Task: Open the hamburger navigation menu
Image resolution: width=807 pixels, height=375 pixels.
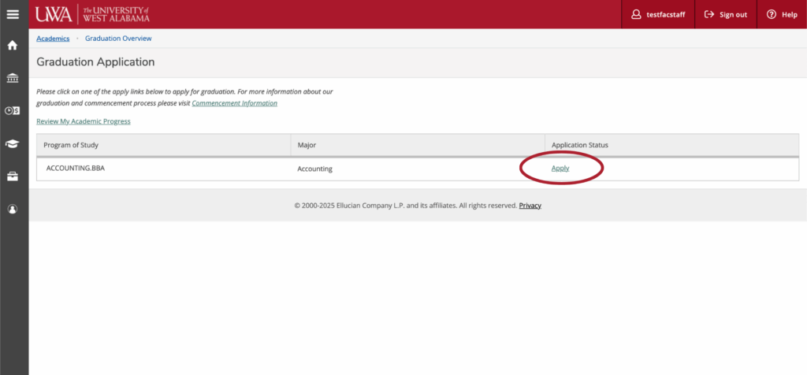Action: coord(13,14)
